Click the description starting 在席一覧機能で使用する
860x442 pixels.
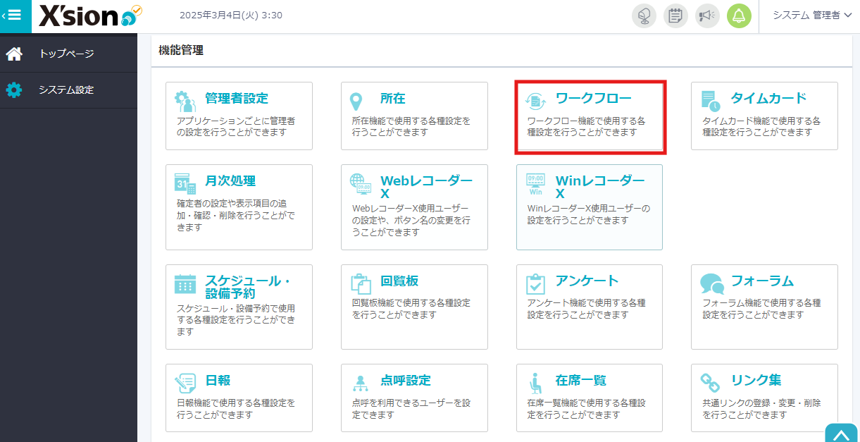coord(587,409)
